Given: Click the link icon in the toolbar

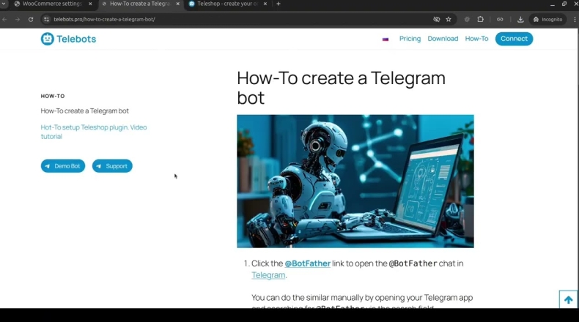Looking at the screenshot, I should pyautogui.click(x=500, y=19).
